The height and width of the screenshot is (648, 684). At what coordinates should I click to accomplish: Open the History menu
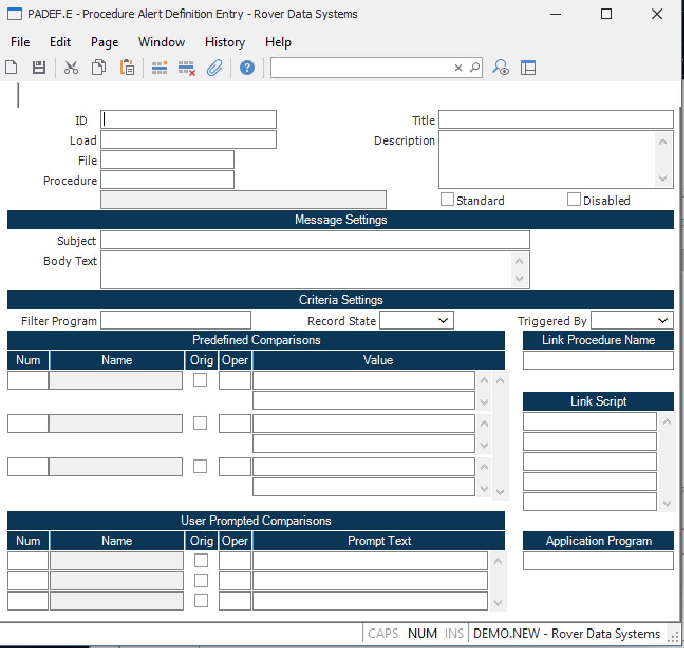click(x=224, y=42)
